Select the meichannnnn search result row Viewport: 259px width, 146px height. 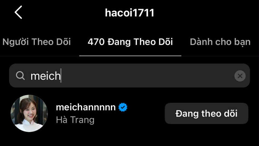point(129,113)
